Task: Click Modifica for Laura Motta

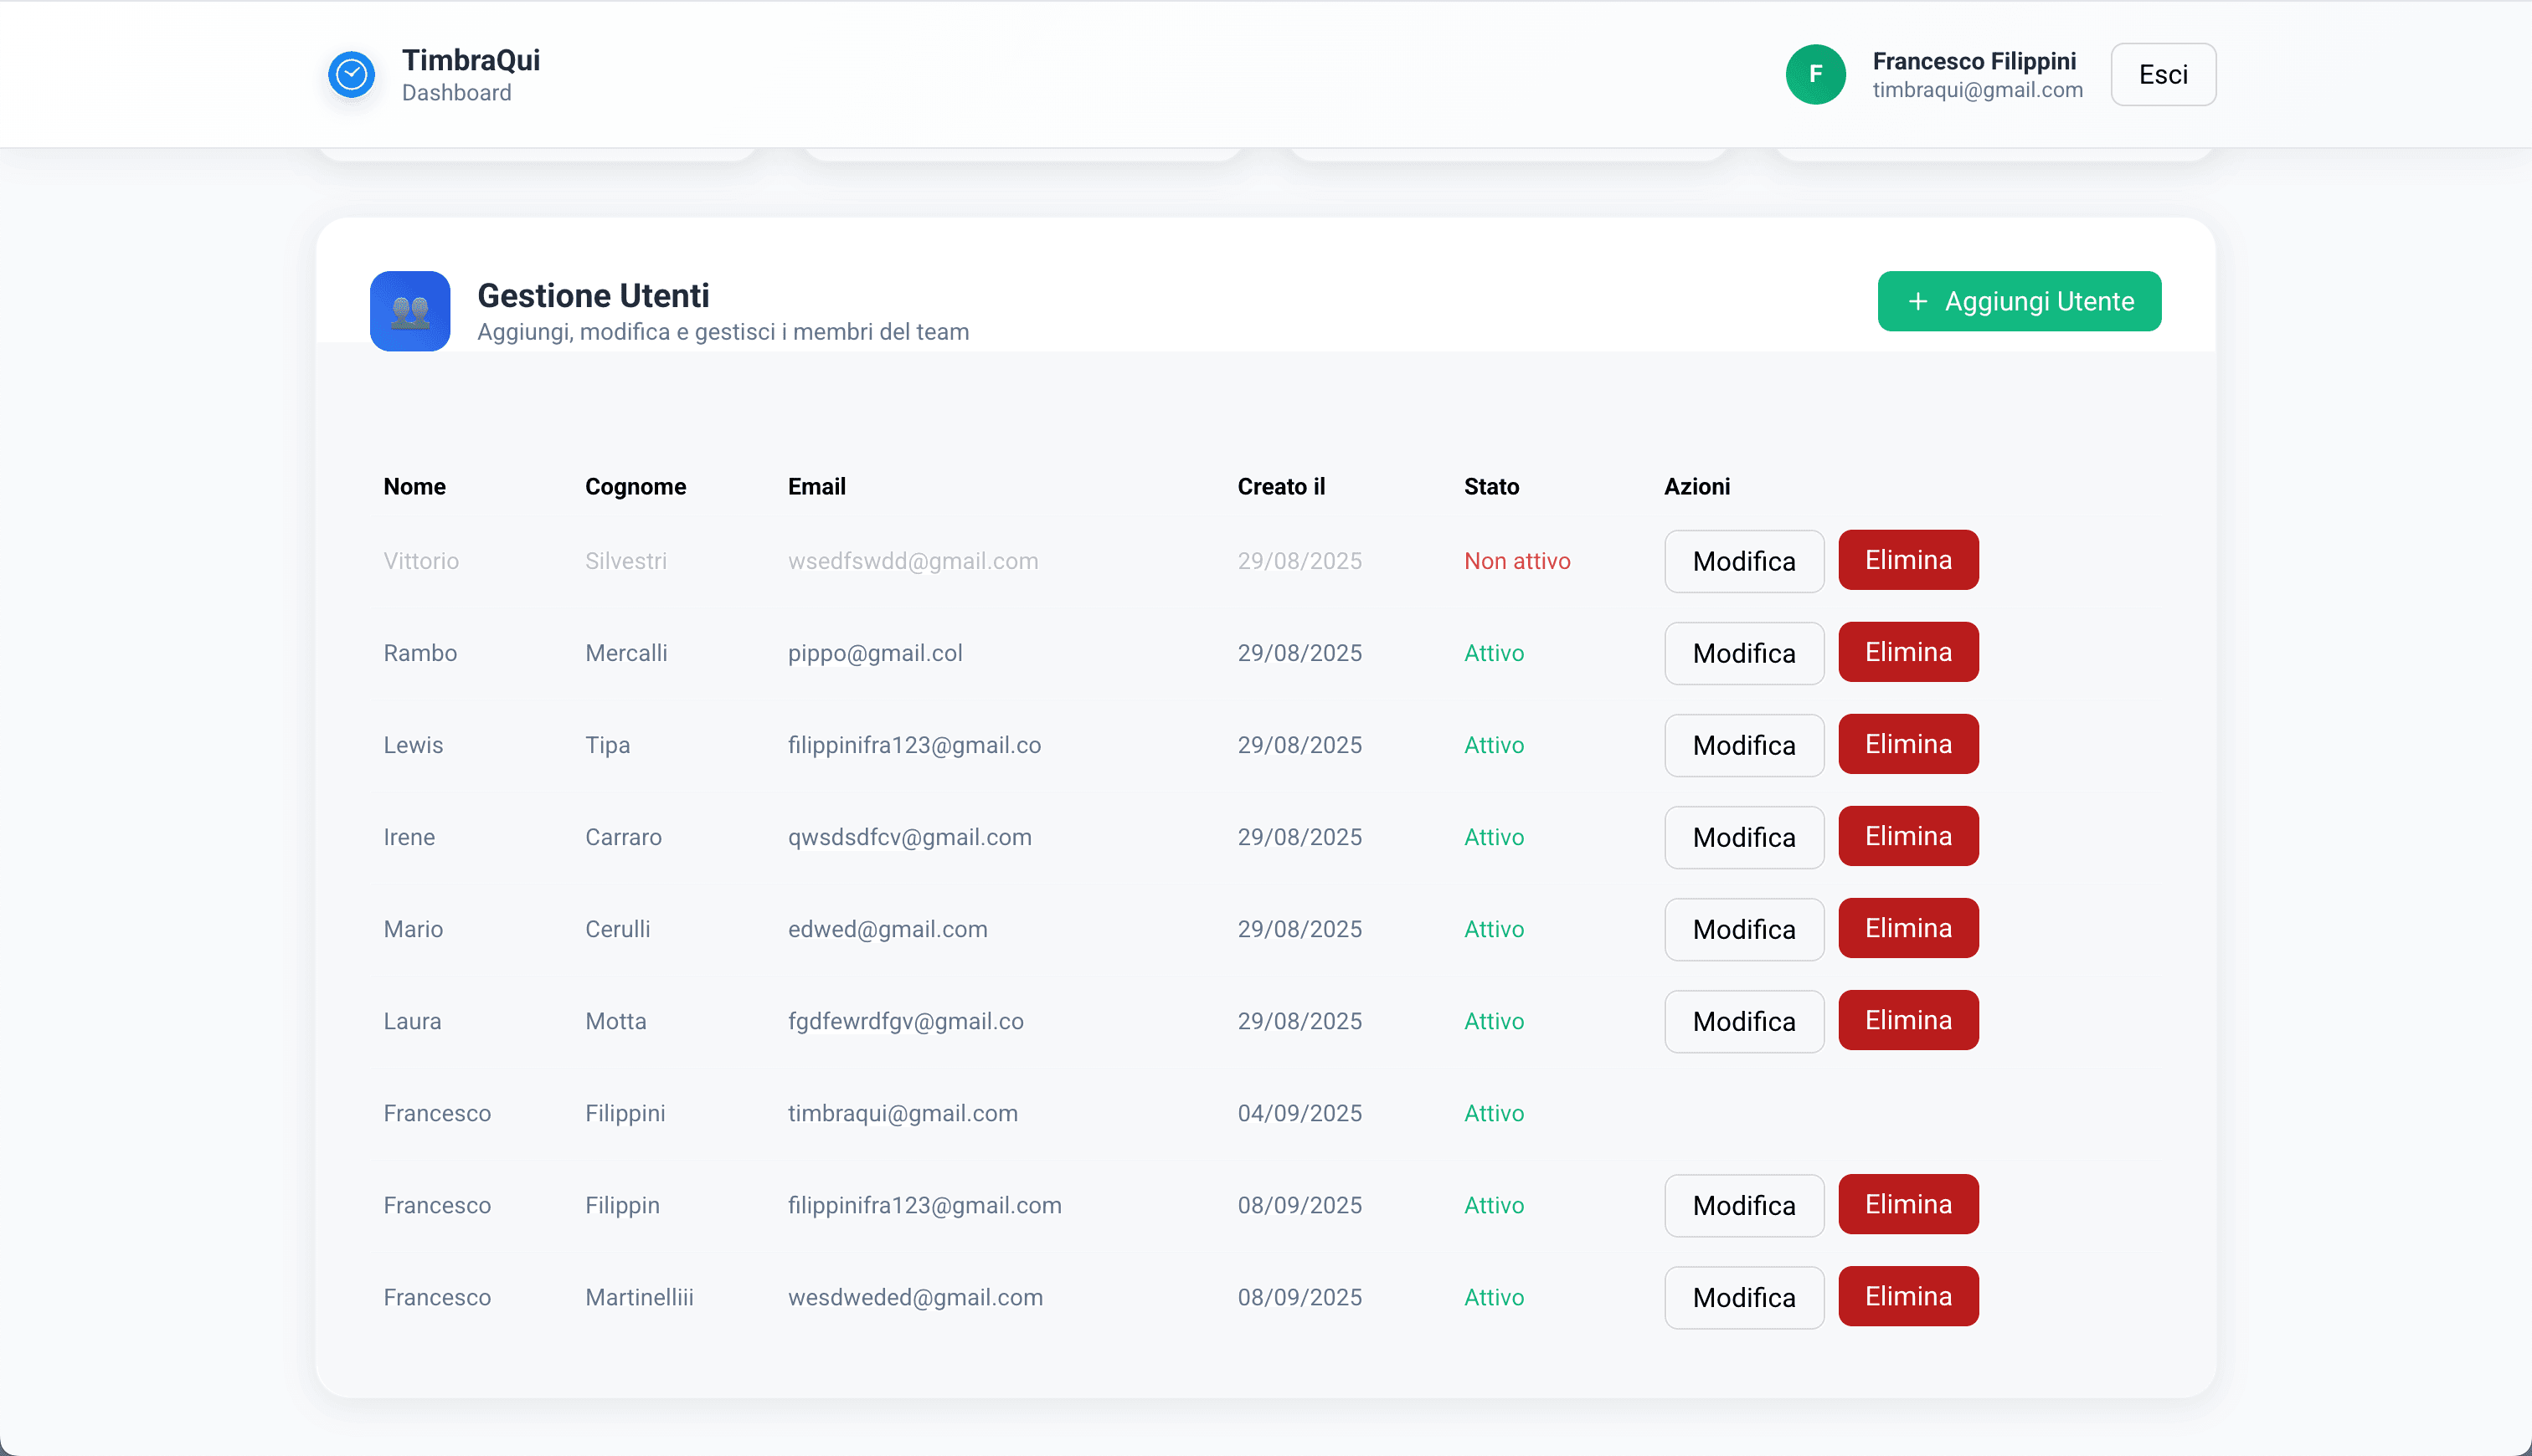Action: point(1742,1021)
